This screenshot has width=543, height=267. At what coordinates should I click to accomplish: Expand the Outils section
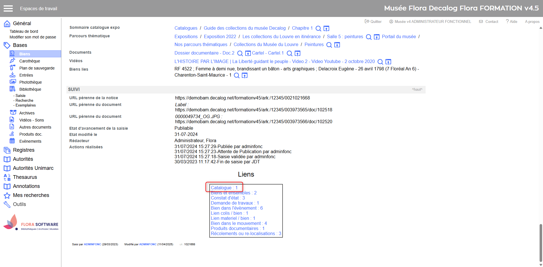19,204
